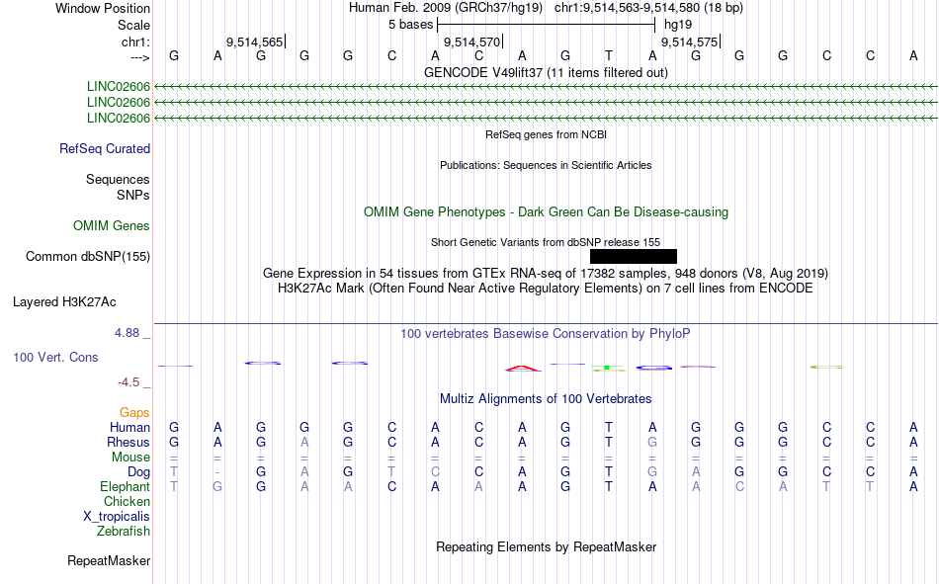Select the Elephant species row label

coord(125,486)
